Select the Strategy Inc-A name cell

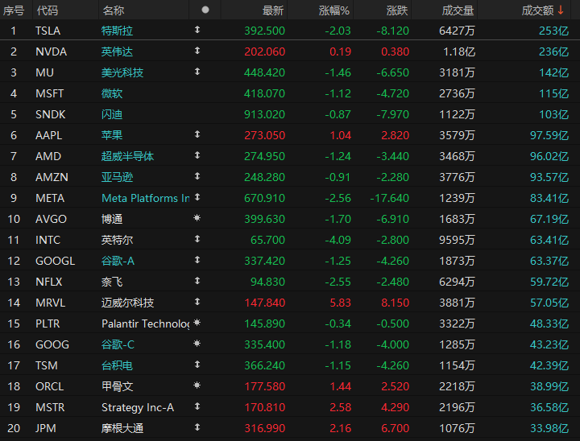138,407
